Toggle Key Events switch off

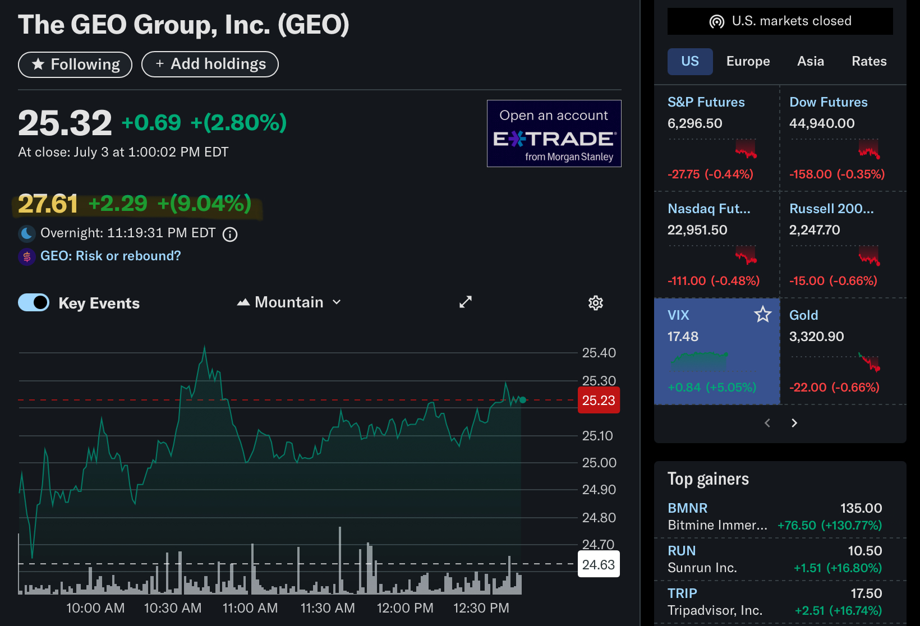[x=34, y=302]
